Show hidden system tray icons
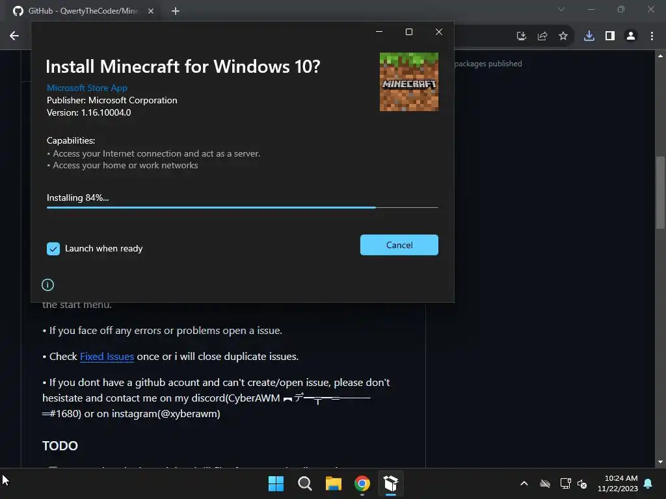666x499 pixels. tap(524, 483)
